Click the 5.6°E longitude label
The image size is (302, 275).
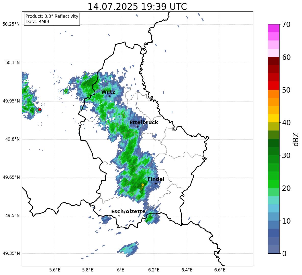click(55, 270)
